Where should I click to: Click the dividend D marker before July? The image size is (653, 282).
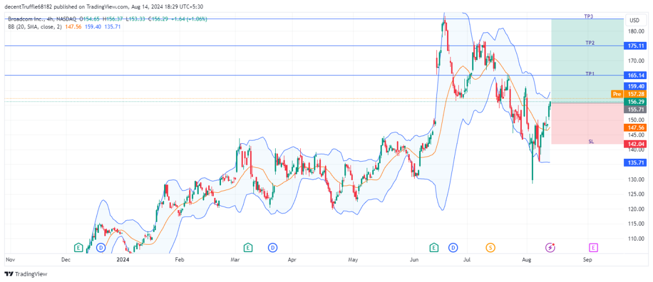pyautogui.click(x=453, y=247)
